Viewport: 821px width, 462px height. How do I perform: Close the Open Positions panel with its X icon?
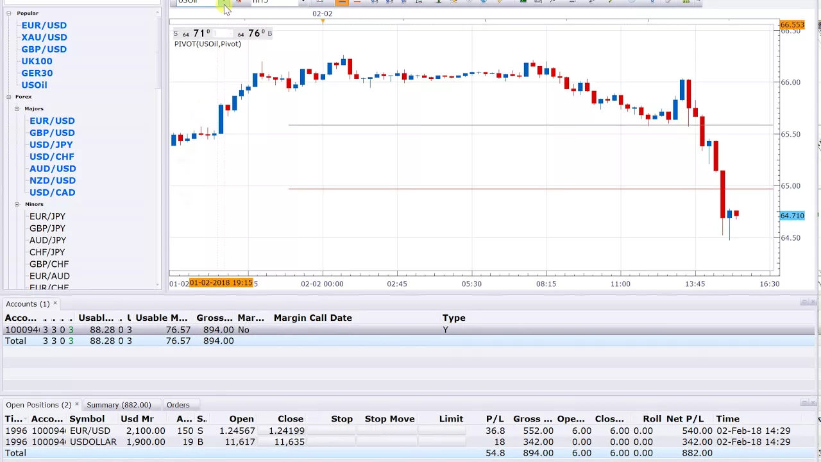(x=815, y=404)
